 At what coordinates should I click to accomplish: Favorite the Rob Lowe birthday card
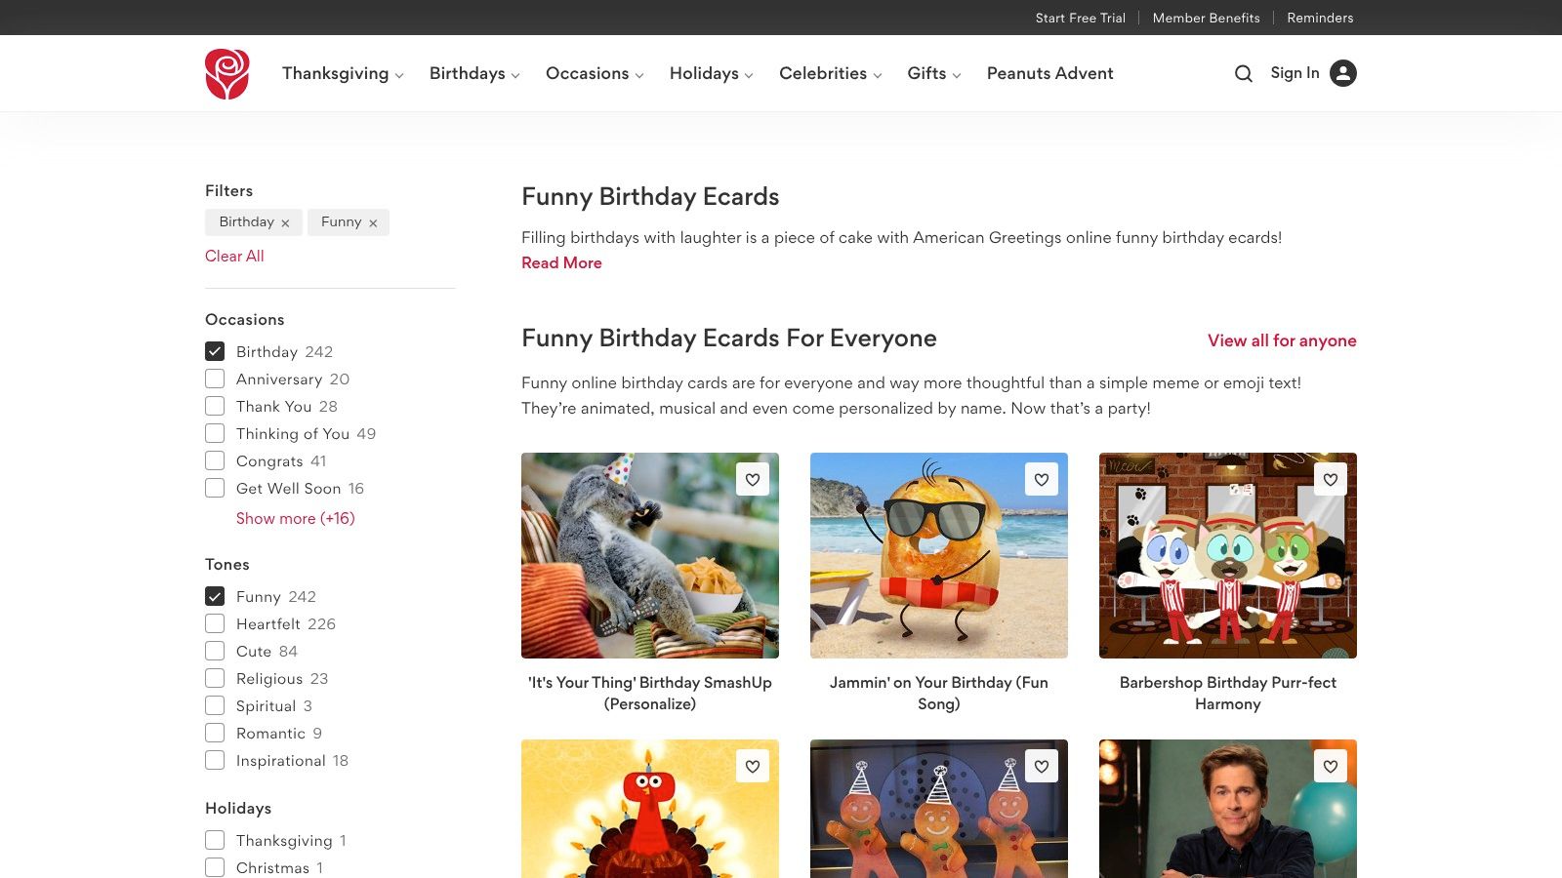(1330, 767)
